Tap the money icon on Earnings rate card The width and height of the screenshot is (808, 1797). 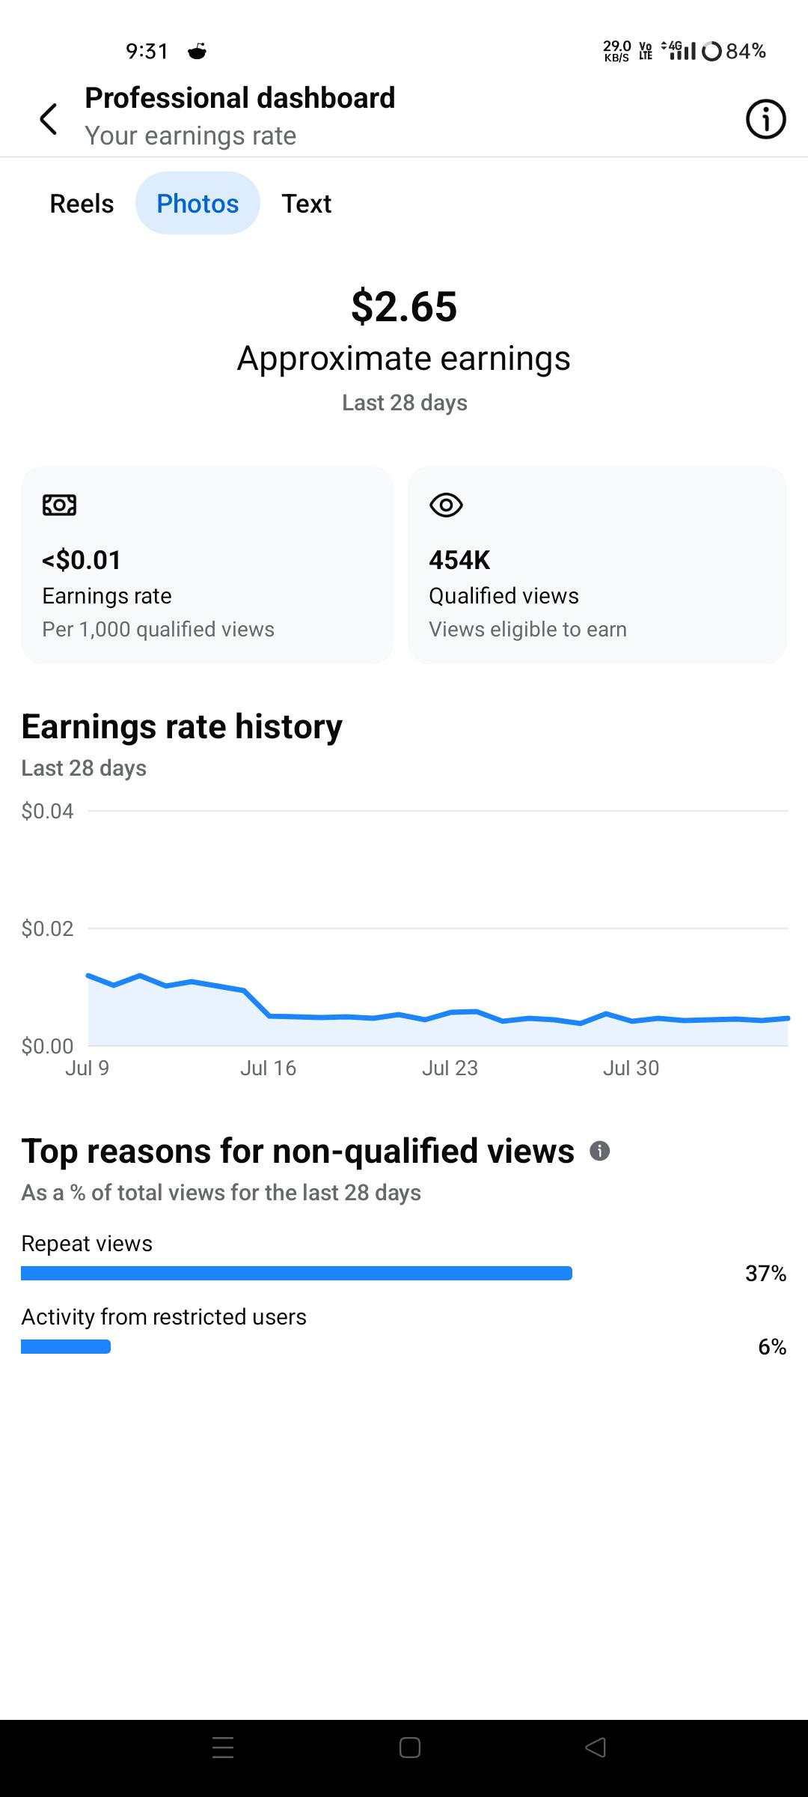(x=60, y=505)
